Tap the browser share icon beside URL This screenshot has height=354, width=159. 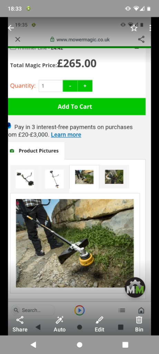coord(141,39)
